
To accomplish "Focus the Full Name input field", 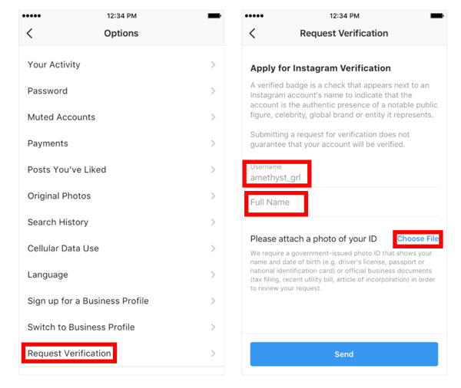I will [344, 202].
